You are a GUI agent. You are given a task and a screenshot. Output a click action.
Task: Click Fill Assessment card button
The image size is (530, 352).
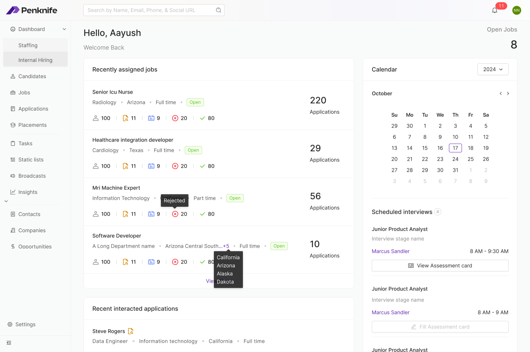pos(440,327)
